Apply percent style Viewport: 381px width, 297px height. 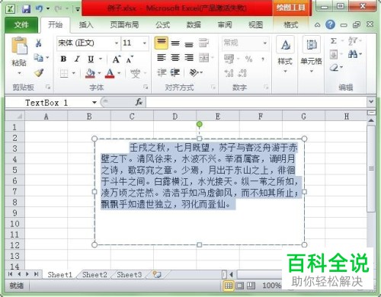click(x=248, y=59)
